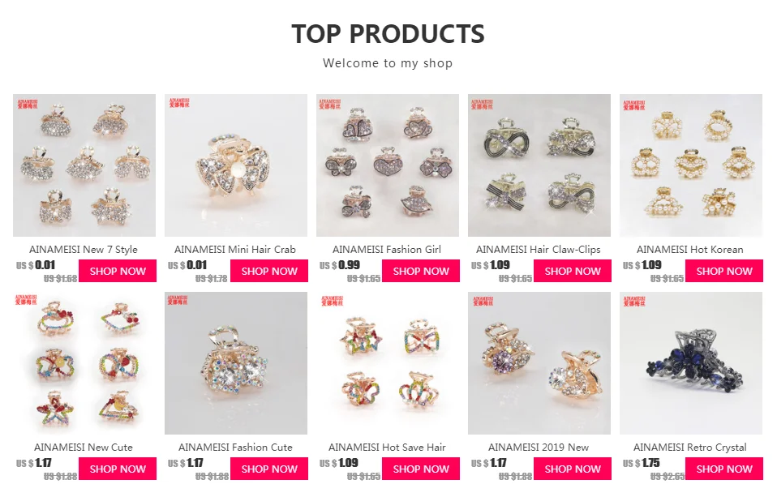Open the Mini Hair Crab product image
This screenshot has width=777, height=497.
click(x=236, y=165)
